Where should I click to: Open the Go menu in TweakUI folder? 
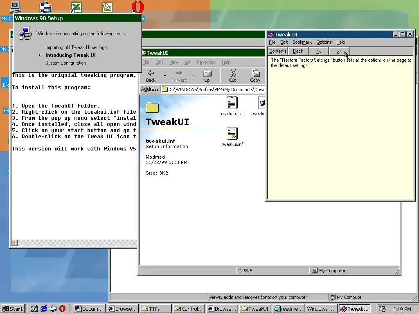187,62
